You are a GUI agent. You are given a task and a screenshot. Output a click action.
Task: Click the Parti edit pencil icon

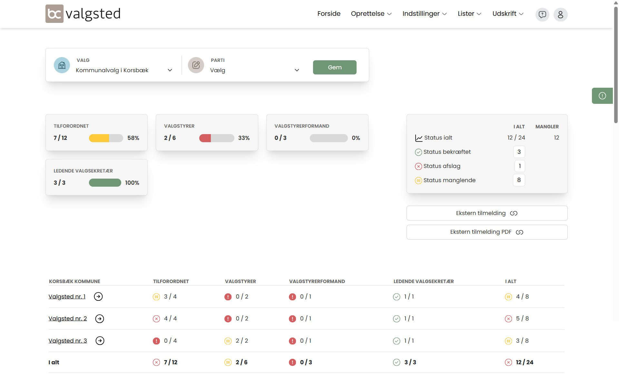tap(196, 65)
